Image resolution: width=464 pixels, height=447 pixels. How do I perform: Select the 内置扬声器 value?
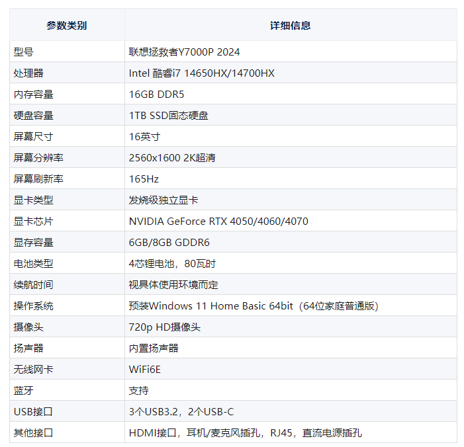coord(154,348)
